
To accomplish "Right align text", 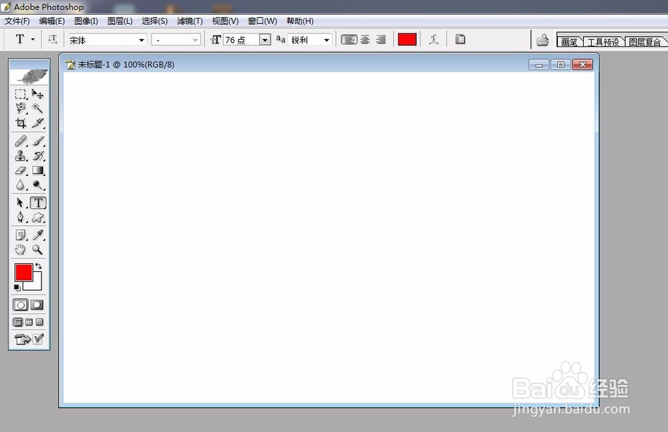I will (381, 39).
